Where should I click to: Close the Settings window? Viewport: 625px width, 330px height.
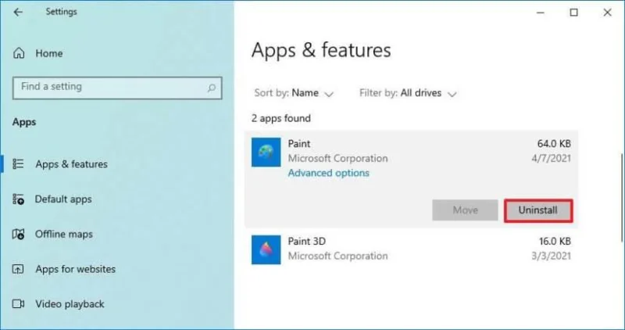coord(608,13)
